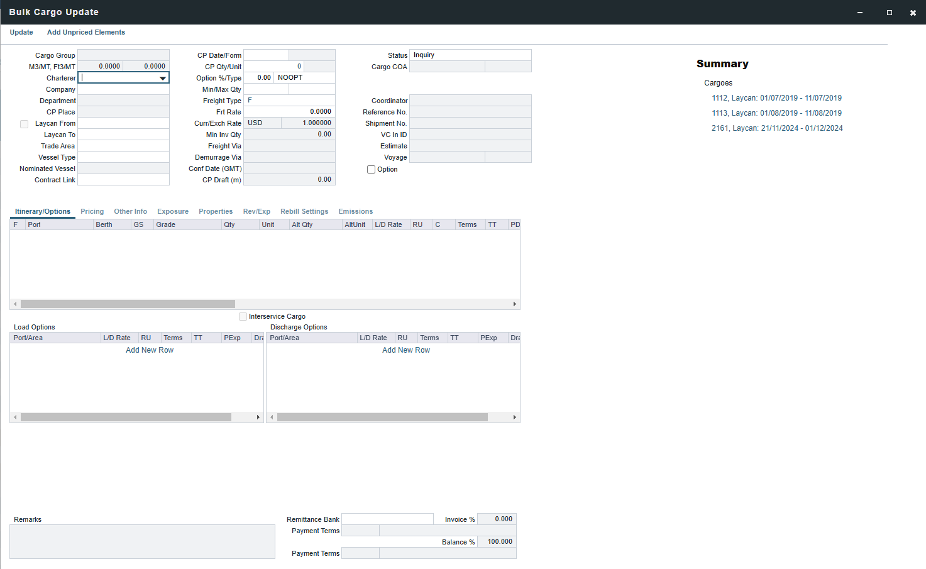Click Add New Row in Load Options

click(x=150, y=350)
